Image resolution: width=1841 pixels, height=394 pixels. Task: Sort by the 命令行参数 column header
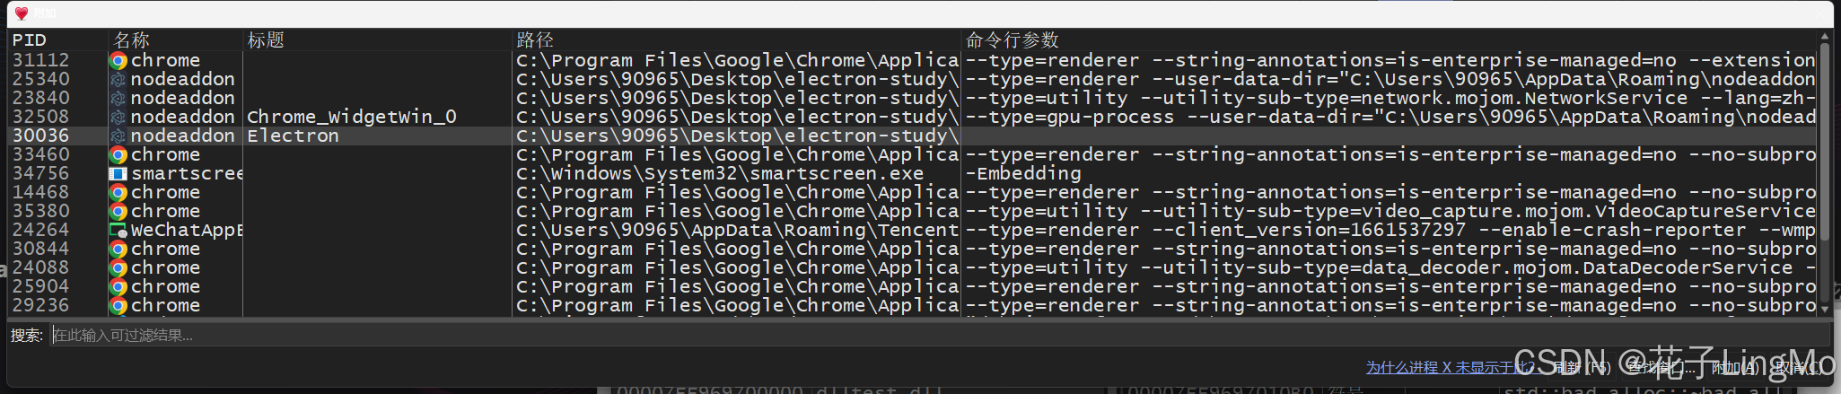point(1390,40)
